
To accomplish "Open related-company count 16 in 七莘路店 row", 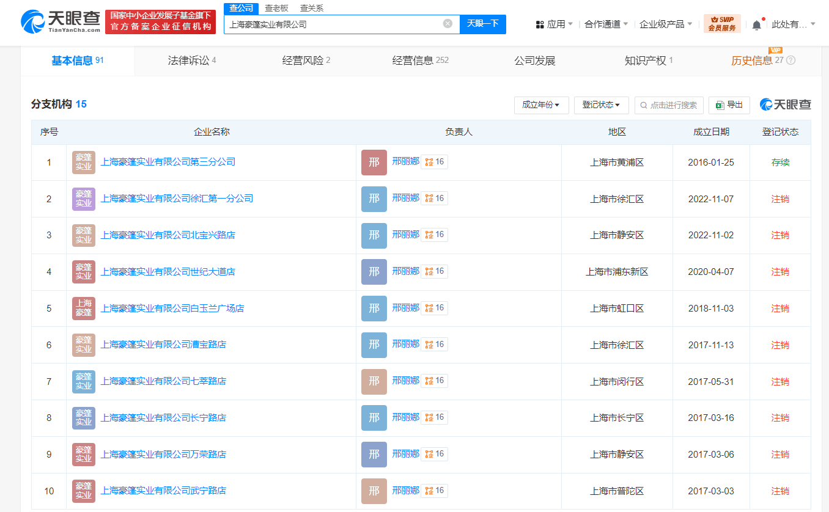I will point(435,381).
